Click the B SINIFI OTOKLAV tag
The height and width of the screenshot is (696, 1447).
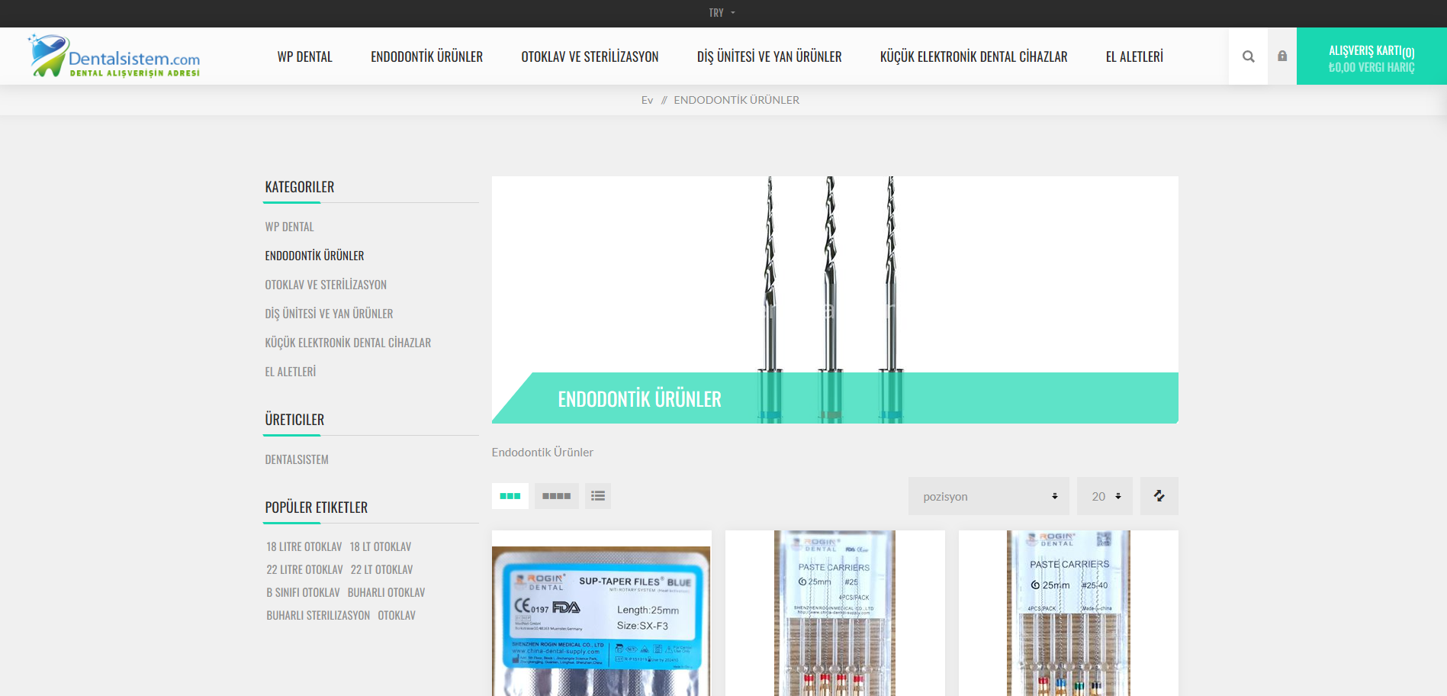click(x=303, y=592)
